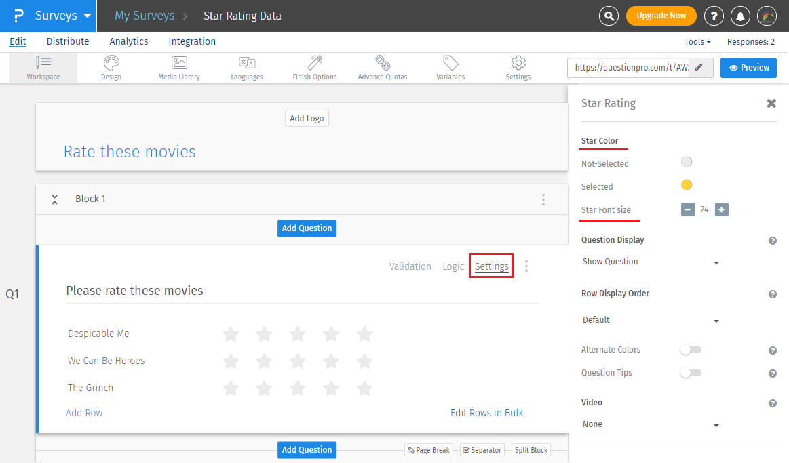Image resolution: width=789 pixels, height=463 pixels.
Task: Open Advance Quotas tool
Action: pos(383,68)
